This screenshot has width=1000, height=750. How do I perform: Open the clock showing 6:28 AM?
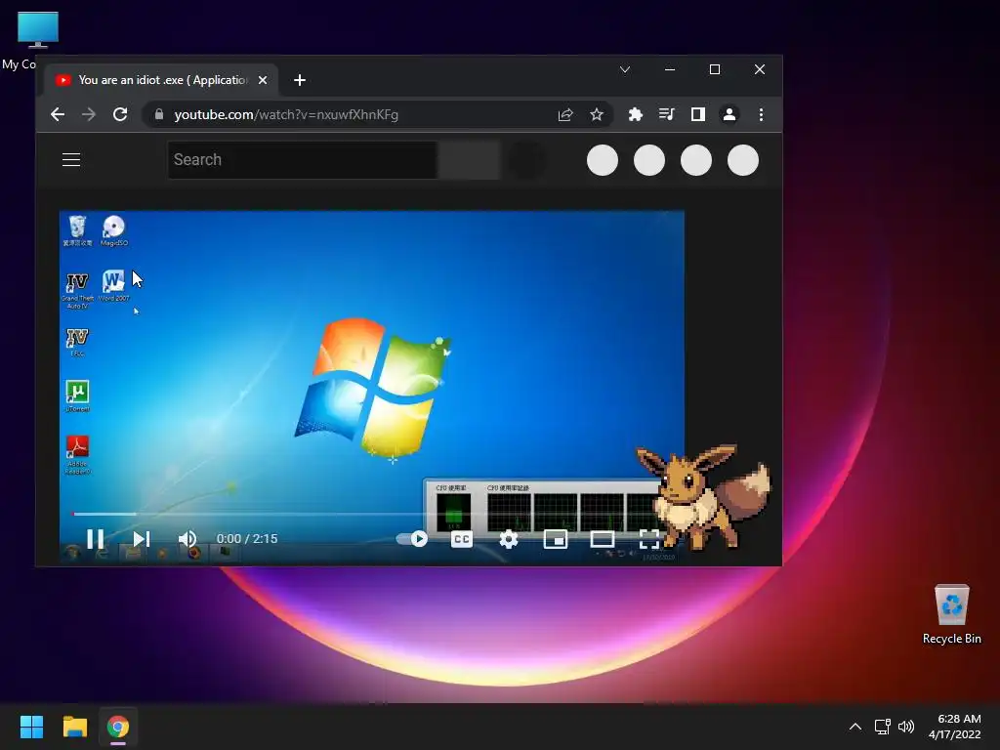coord(955,727)
